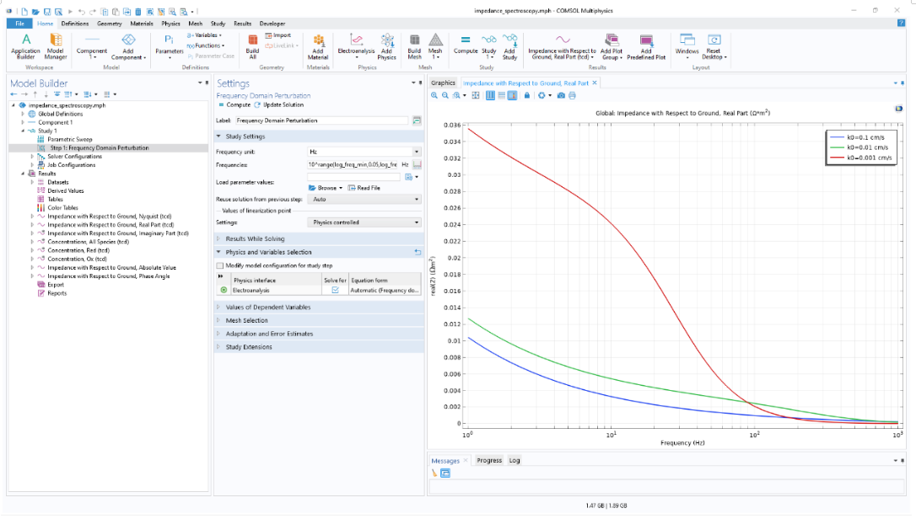Image resolution: width=916 pixels, height=519 pixels.
Task: Click Compute in the Settings panel
Action: coord(234,105)
